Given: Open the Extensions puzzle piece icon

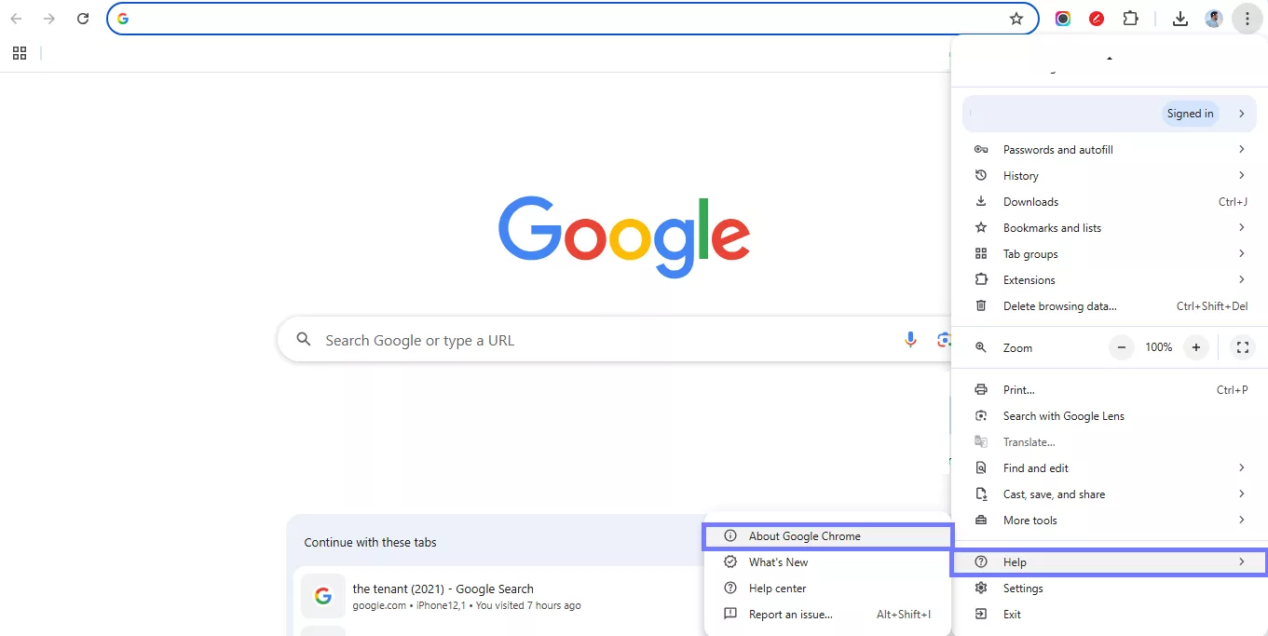Looking at the screenshot, I should coord(1130,18).
